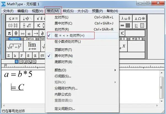The width and height of the screenshot is (166, 114).
Task: Choose Left Align (L) from the menu
Action: click(62, 17)
